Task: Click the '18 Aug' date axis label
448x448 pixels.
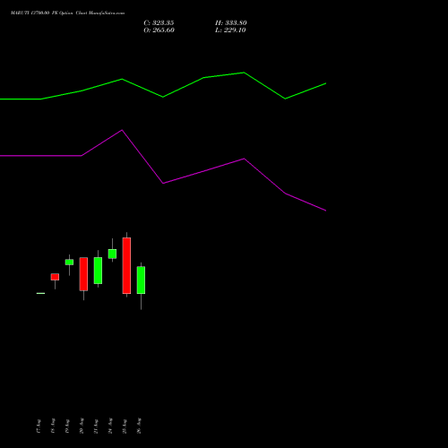Action: (53, 426)
